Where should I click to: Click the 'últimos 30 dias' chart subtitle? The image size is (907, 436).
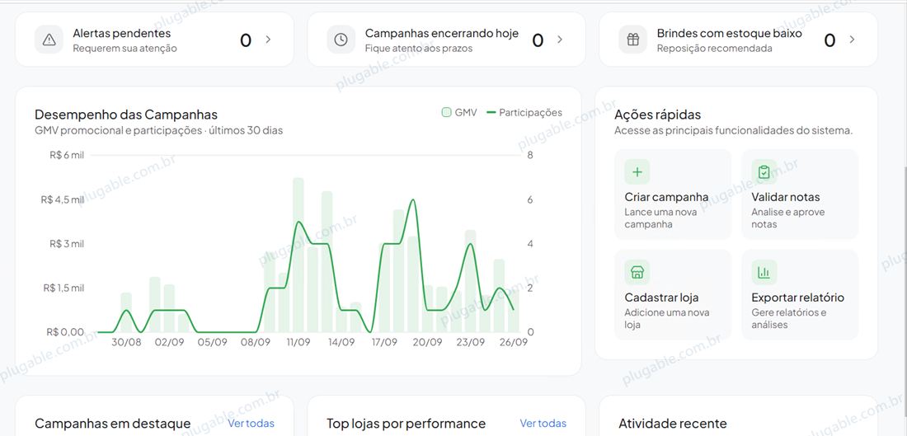(247, 131)
